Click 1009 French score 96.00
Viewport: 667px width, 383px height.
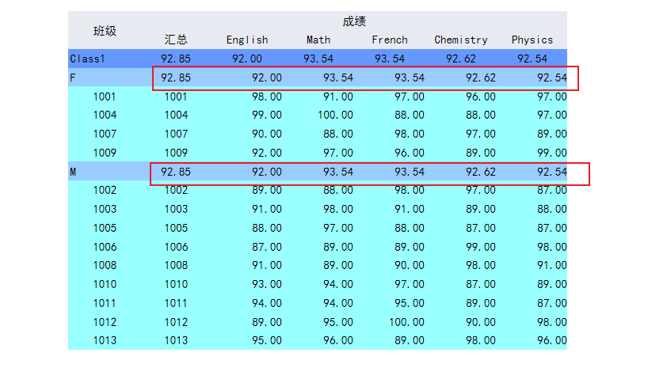(x=410, y=153)
